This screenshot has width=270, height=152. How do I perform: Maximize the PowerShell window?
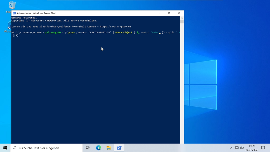pos(169,13)
